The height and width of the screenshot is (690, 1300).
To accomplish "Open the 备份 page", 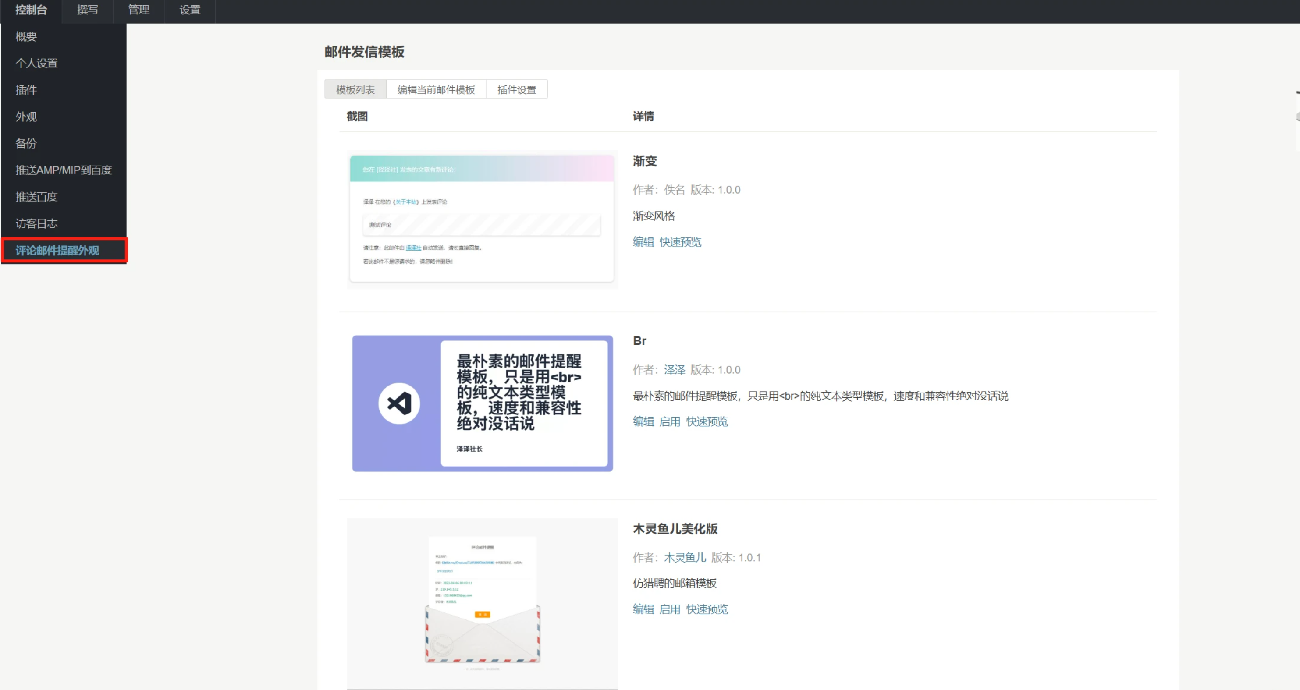I will 26,143.
